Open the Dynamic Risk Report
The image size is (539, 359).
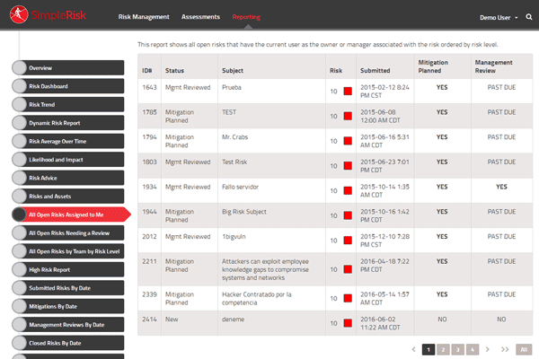(x=72, y=123)
